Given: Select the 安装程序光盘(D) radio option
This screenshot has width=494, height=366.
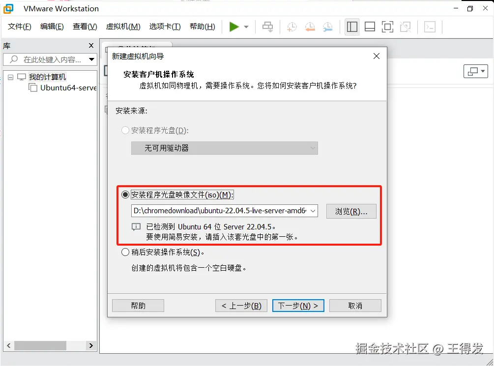Looking at the screenshot, I should click(125, 130).
